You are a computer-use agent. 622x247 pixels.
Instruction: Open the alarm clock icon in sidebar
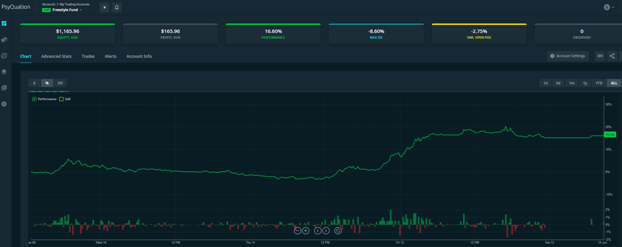point(4,56)
